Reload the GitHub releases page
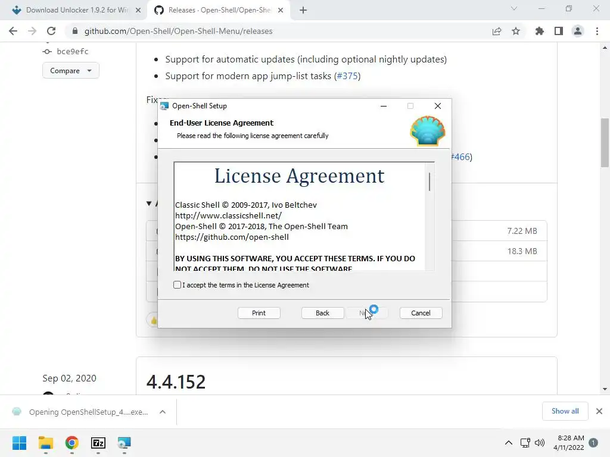The width and height of the screenshot is (610, 457). click(x=51, y=31)
